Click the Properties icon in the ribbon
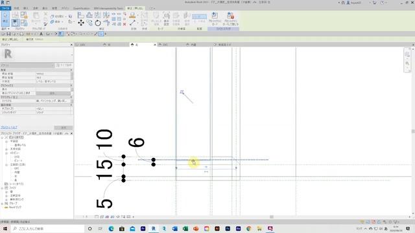This screenshot has height=233, width=415. (x=15, y=23)
